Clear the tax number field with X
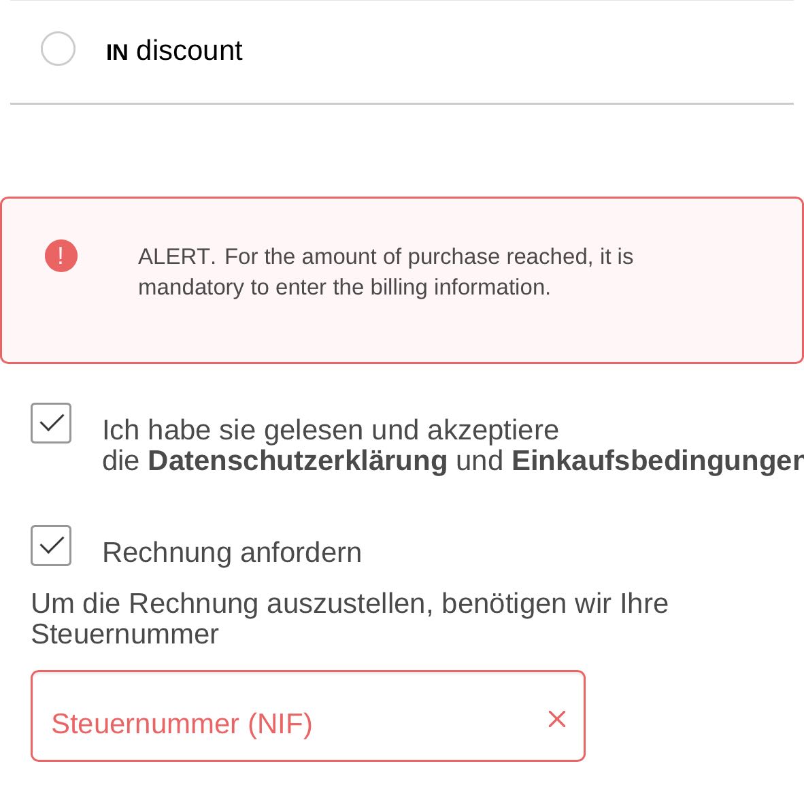 pos(557,719)
